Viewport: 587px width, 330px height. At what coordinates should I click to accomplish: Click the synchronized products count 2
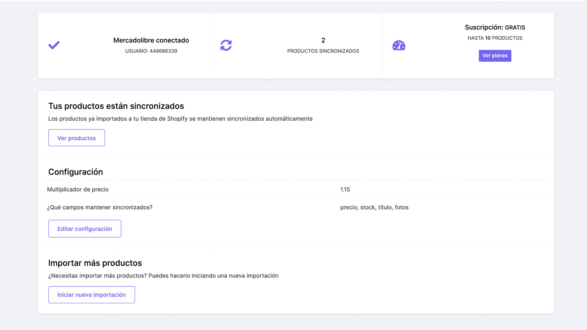point(323,40)
